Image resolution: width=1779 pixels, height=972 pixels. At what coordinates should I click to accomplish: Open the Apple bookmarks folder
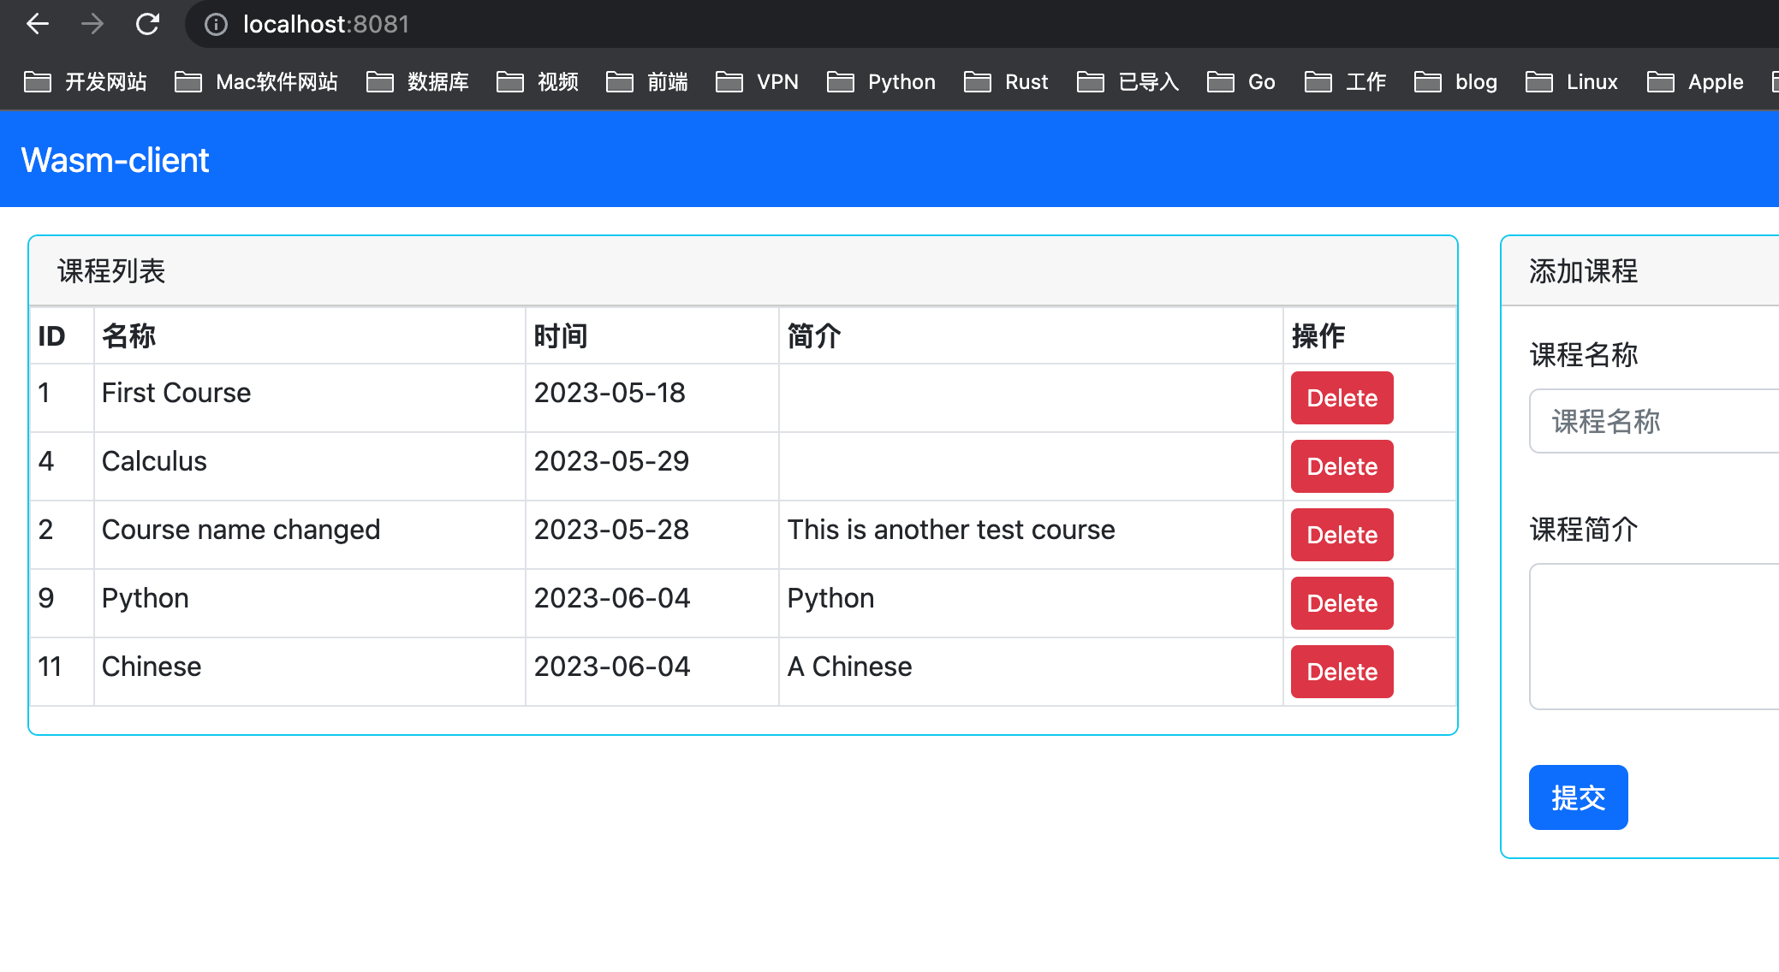point(1695,82)
